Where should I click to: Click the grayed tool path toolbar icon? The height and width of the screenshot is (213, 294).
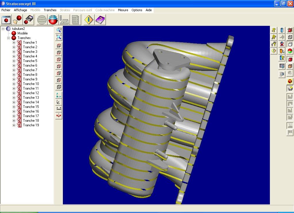coord(64,20)
